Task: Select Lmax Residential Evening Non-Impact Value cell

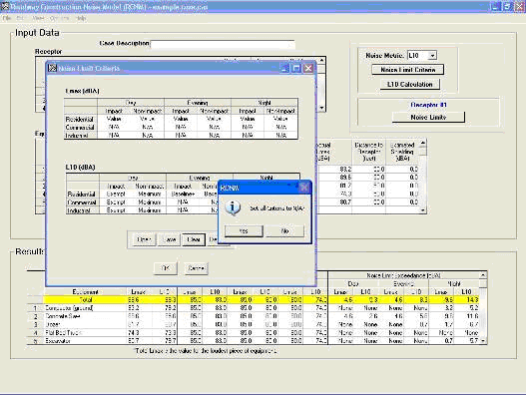Action: click(214, 119)
